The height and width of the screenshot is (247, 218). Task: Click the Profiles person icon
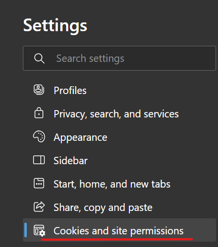39,90
